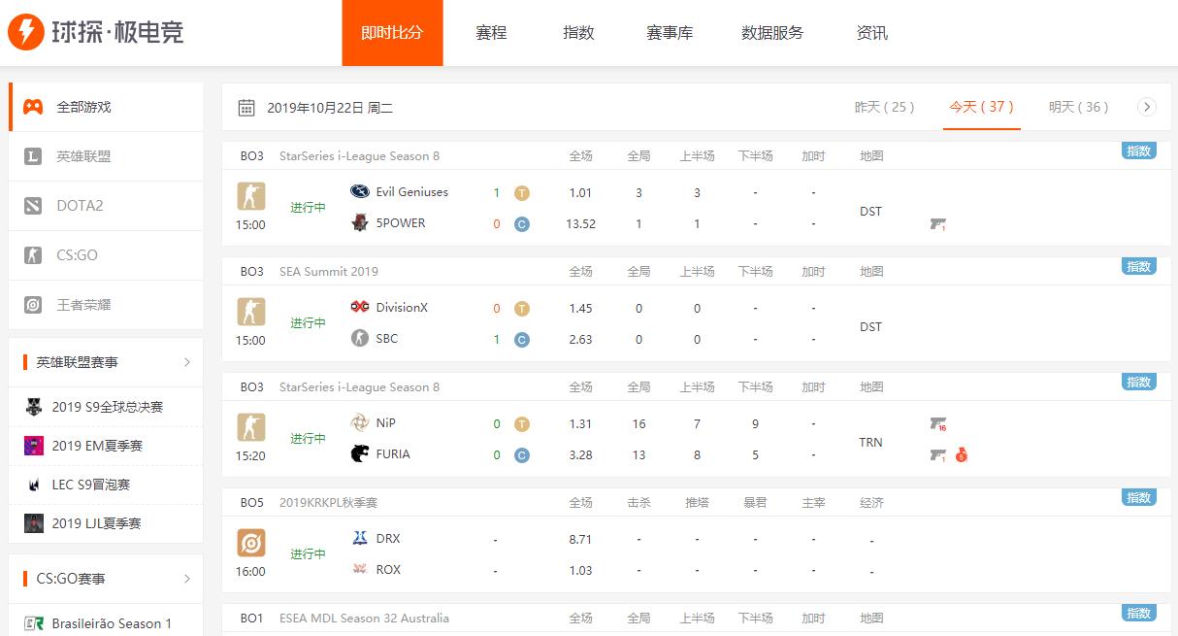
Task: Click the date 2019年10月22日 周二
Action: (x=330, y=108)
